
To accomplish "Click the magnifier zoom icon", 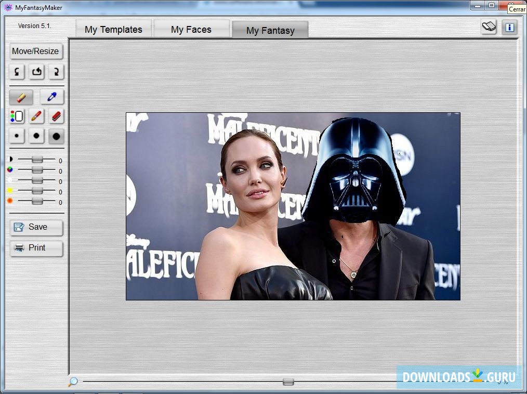I will pos(73,382).
